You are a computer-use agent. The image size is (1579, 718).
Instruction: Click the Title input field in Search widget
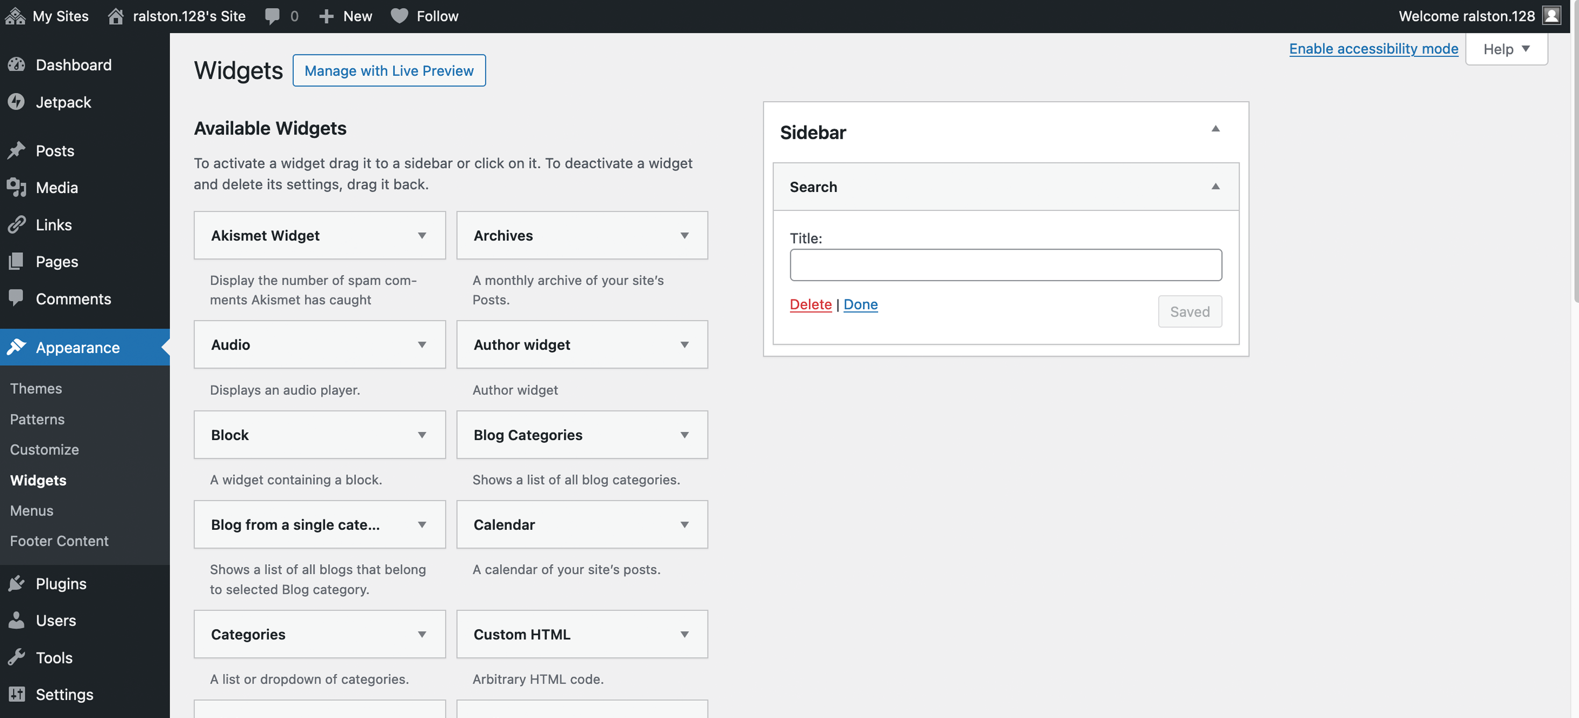coord(1005,265)
